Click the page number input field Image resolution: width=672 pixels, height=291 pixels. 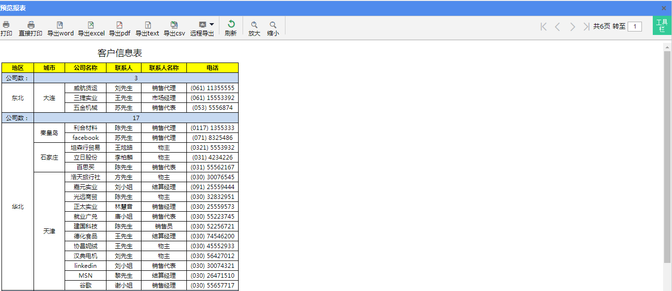pos(635,27)
